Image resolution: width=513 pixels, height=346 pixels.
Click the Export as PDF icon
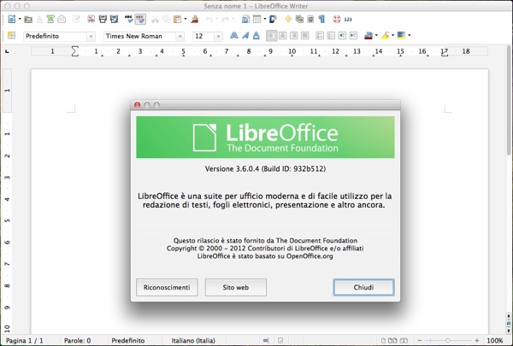pyautogui.click(x=91, y=20)
